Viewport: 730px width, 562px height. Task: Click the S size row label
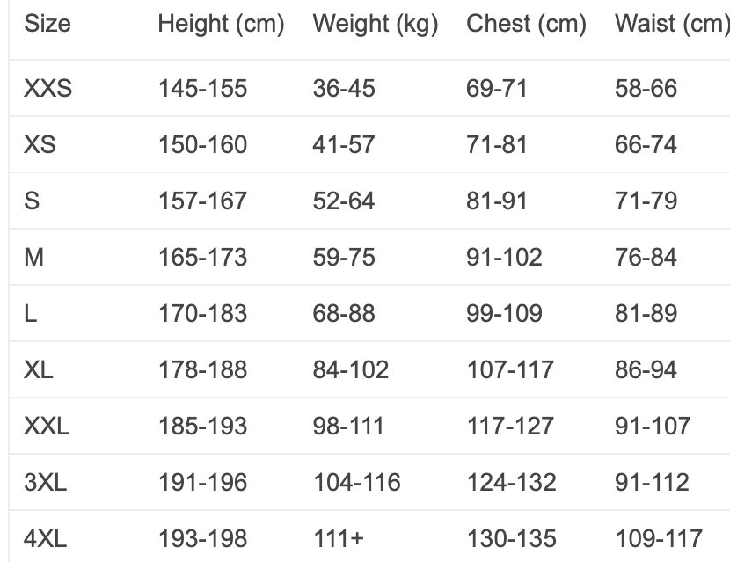click(x=32, y=201)
